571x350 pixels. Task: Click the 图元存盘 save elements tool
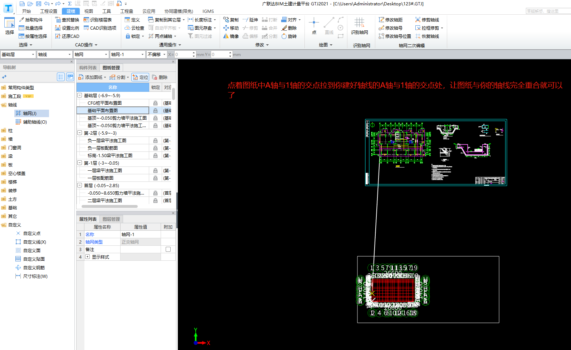coord(200,28)
